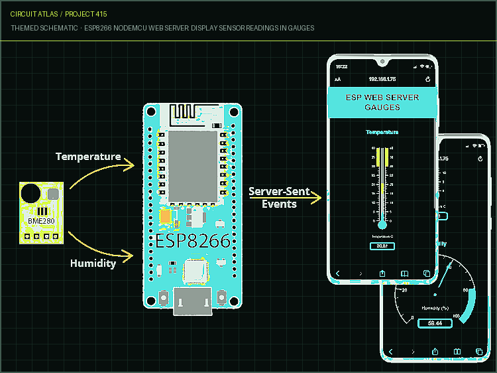Image resolution: width=497 pixels, height=373 pixels.
Task: Tap the reload icon on the Humidity phone
Action: click(x=480, y=159)
